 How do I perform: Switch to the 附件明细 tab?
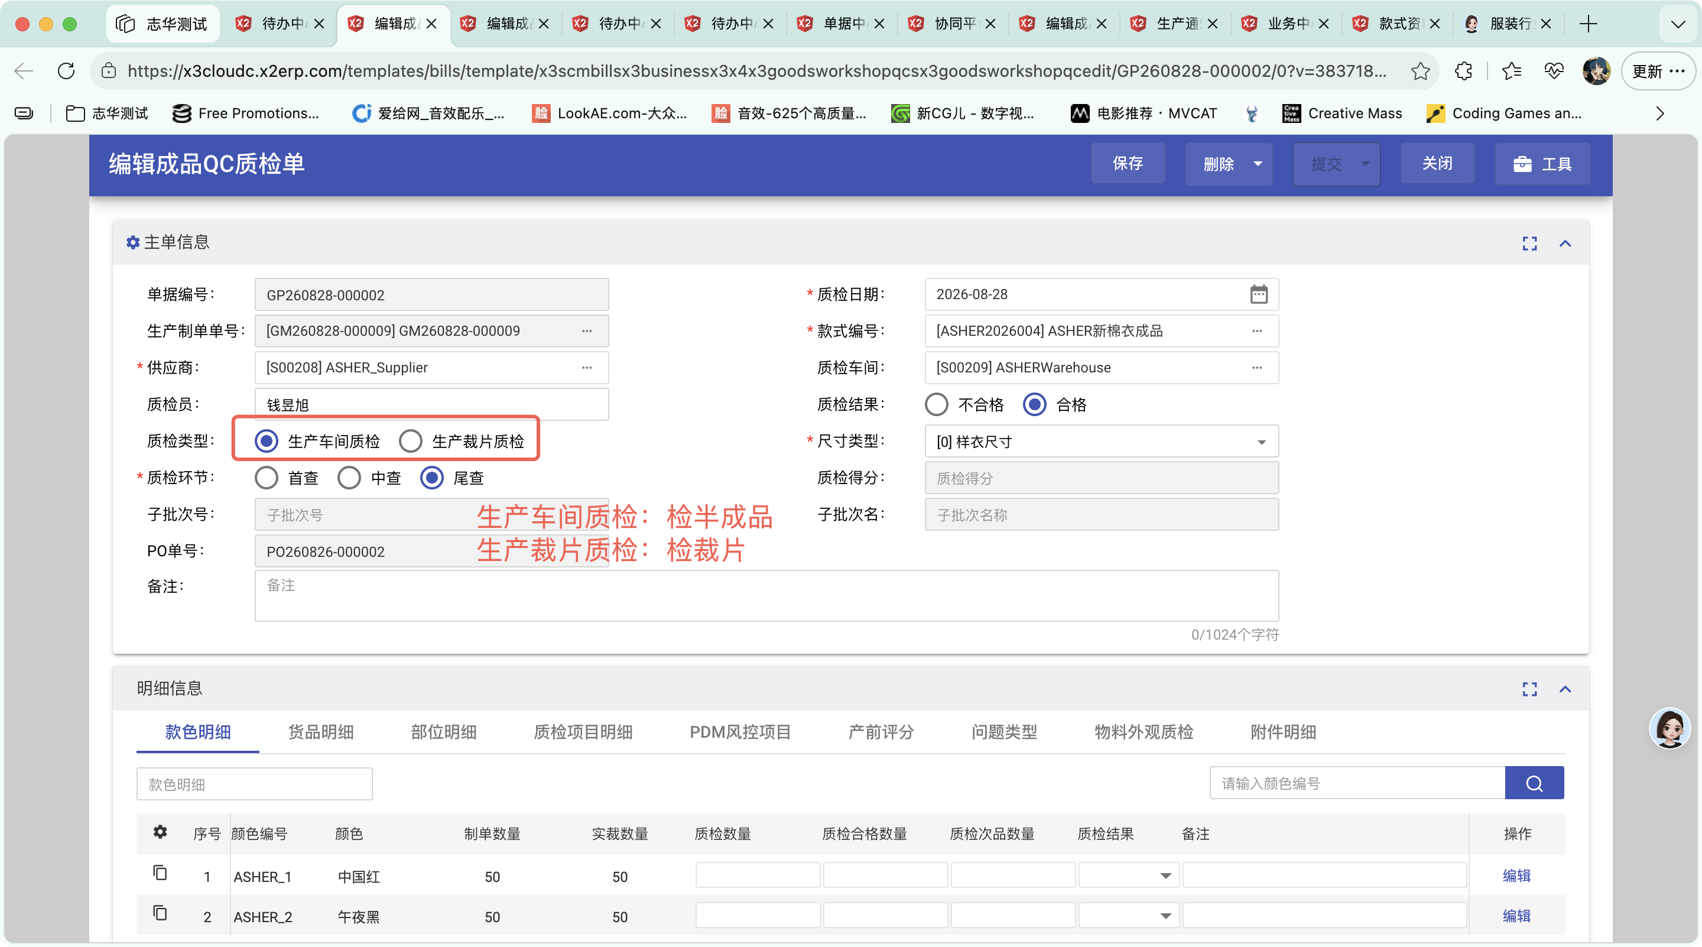coord(1283,732)
